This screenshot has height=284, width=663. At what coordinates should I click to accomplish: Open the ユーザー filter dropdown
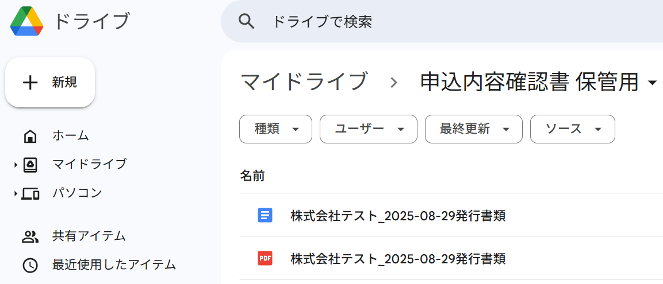click(x=368, y=129)
